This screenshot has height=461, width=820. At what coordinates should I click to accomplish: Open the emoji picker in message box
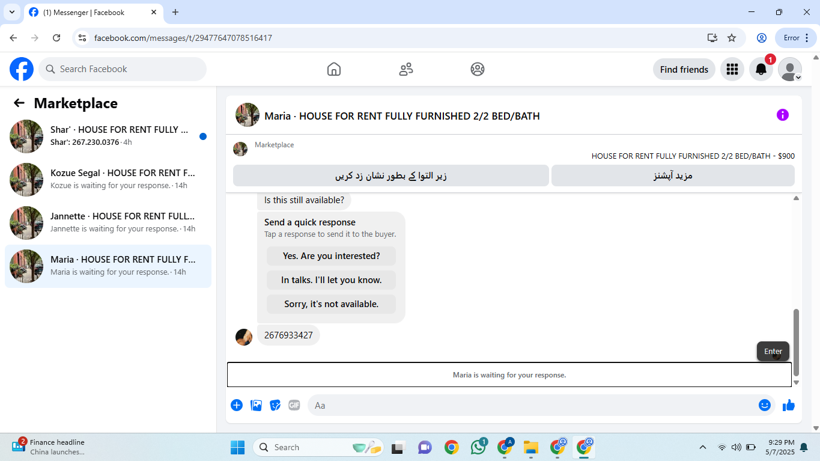[x=765, y=405]
